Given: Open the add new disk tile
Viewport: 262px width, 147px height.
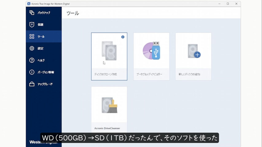Looking at the screenshot, I should 193,52.
